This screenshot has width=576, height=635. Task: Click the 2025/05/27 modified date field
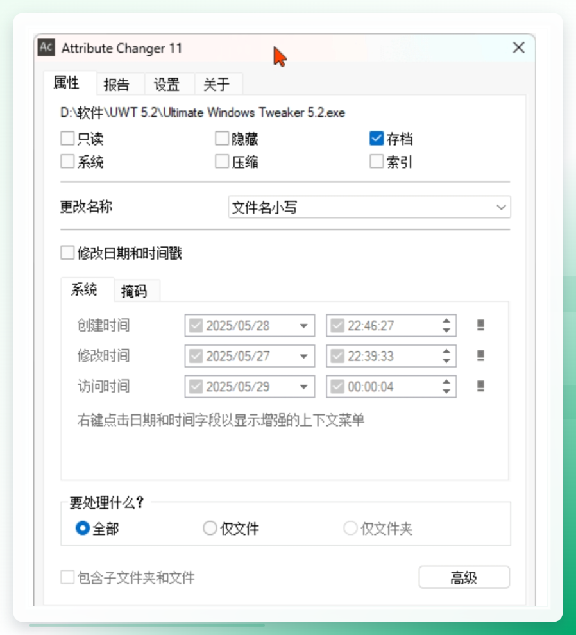(x=250, y=356)
